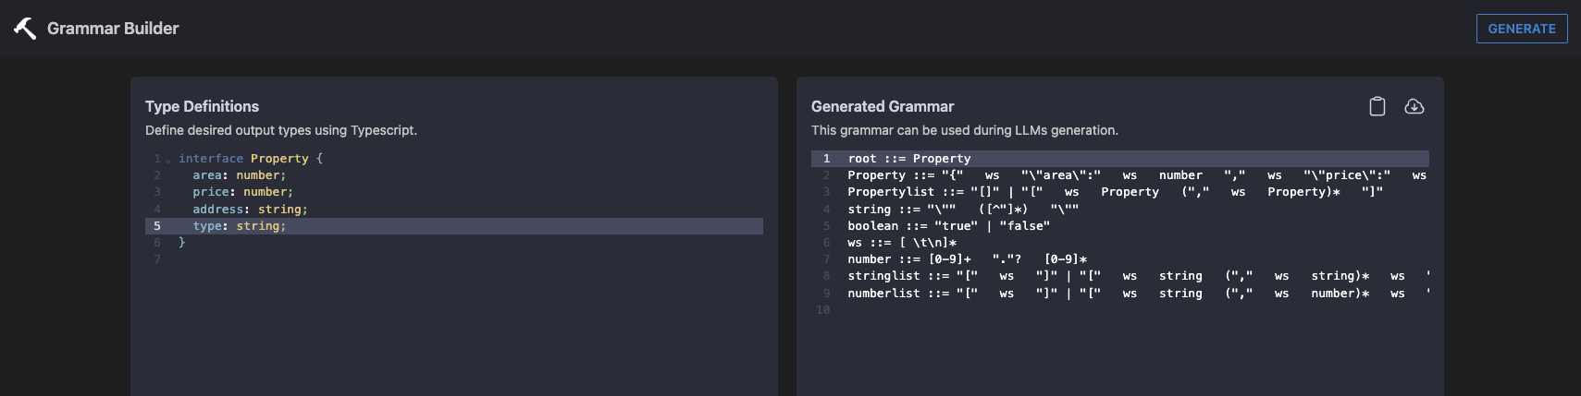Select the 'Propertylist ::=' grammar line
The image size is (1581, 396).
click(1116, 192)
